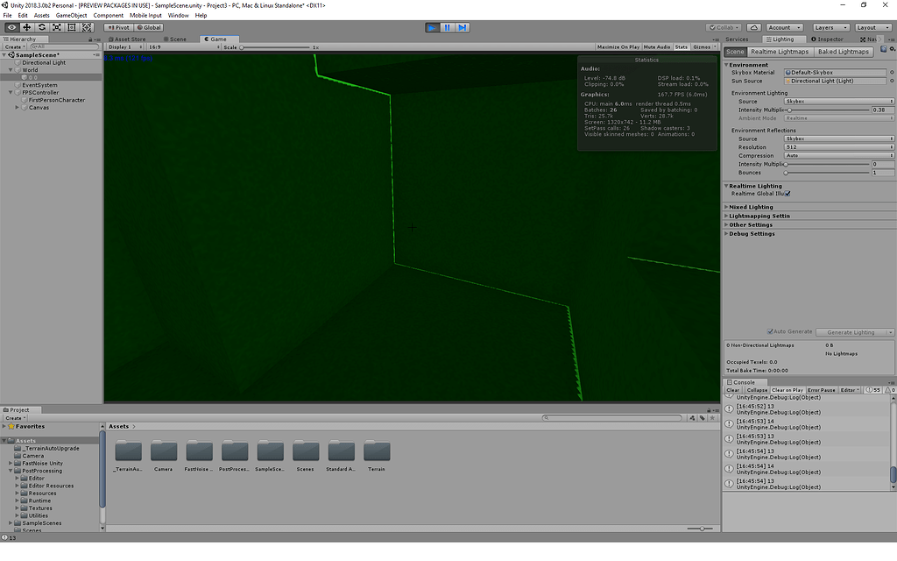Viewport: 897px width, 561px height.
Task: Select the Hand pan tool
Action: pos(11,27)
